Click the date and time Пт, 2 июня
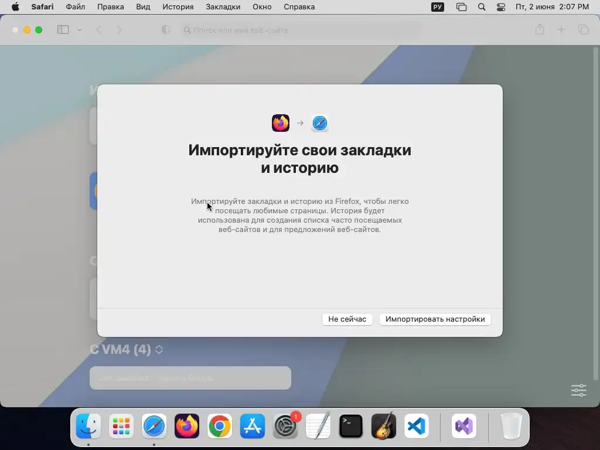Screen dimensions: 600x450 coord(552,7)
